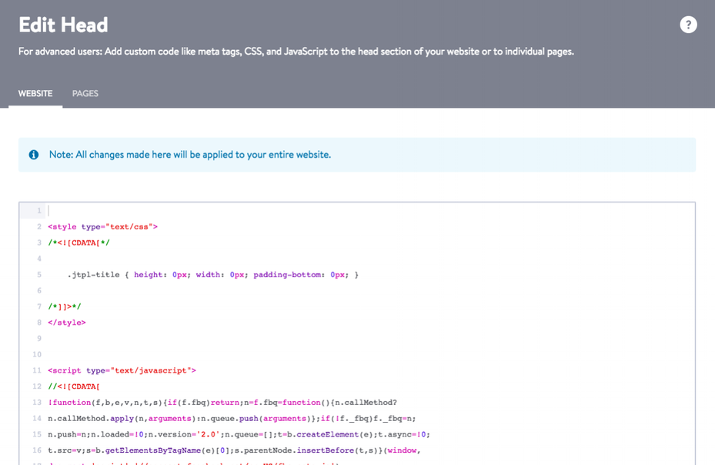Click the blue info icon in the note

pos(34,155)
